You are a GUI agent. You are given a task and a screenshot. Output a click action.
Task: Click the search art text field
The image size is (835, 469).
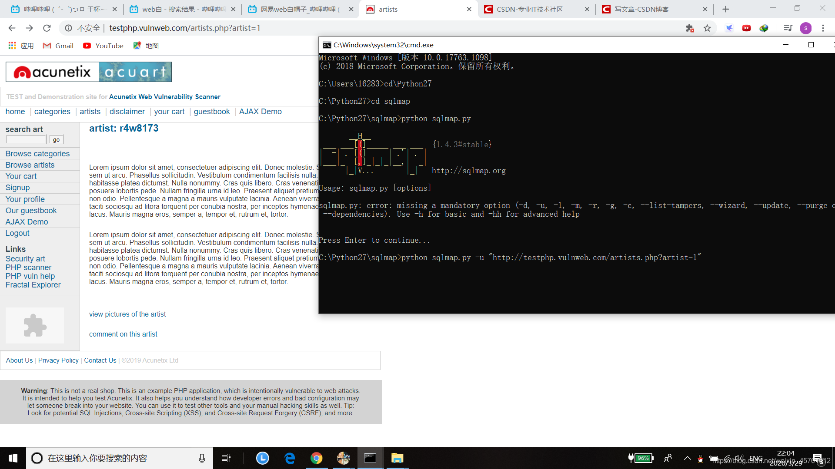[26, 139]
